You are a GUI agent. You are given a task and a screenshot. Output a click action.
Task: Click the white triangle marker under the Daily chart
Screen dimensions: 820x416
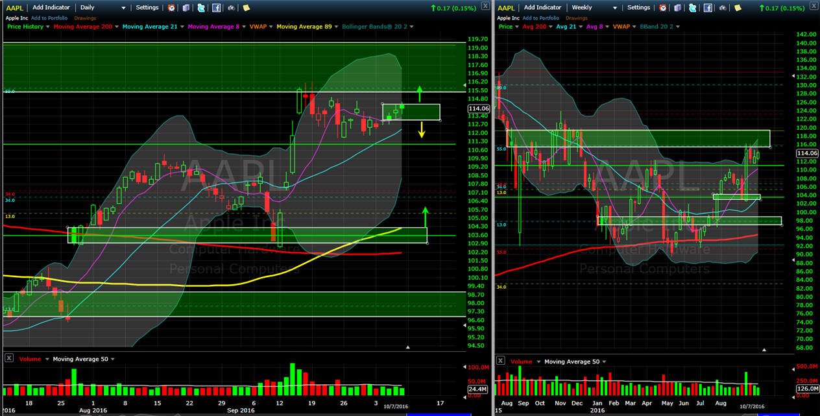[407, 347]
